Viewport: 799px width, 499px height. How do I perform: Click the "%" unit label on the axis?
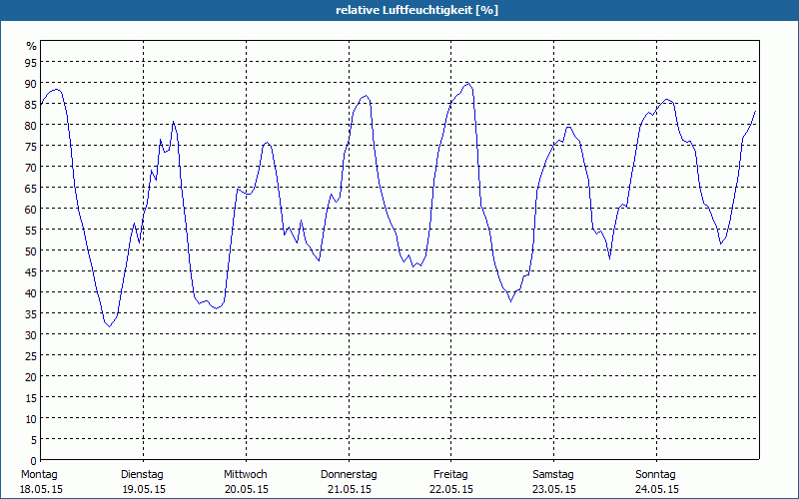[x=32, y=46]
